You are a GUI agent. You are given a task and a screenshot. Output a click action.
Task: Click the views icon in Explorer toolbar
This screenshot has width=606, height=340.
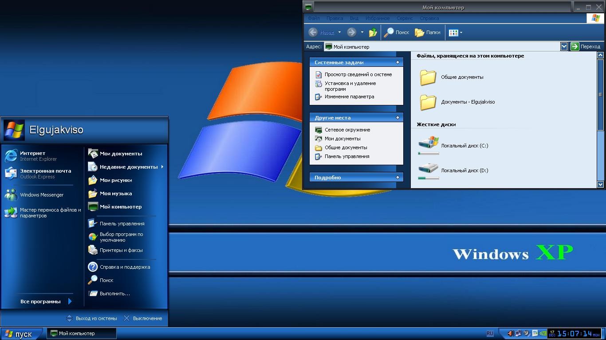453,32
